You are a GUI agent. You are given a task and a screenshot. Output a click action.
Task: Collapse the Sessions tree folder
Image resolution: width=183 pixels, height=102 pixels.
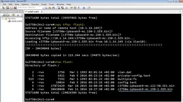click(3, 19)
